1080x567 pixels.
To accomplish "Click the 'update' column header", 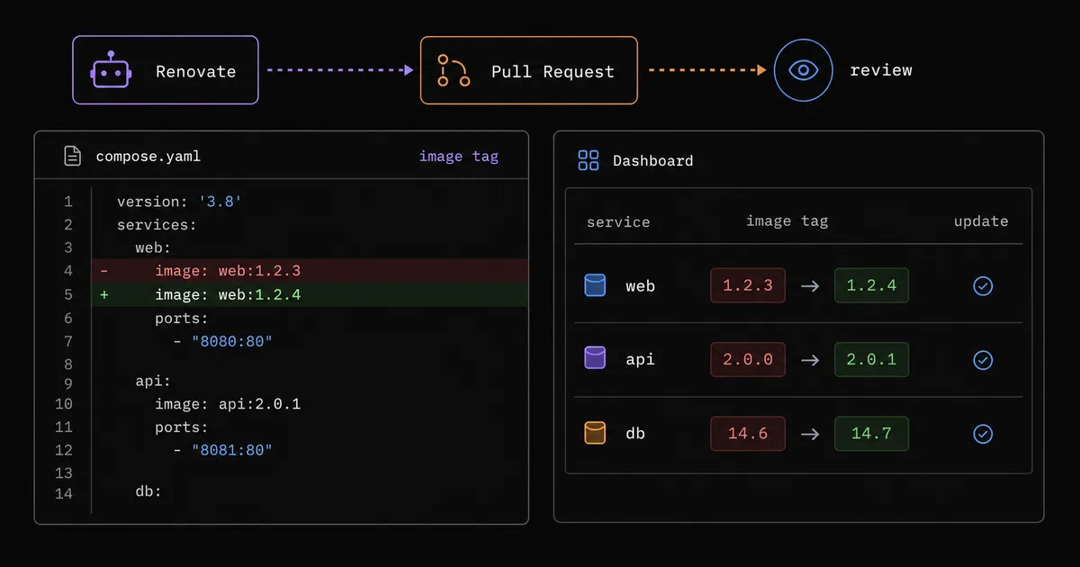I will coord(981,221).
